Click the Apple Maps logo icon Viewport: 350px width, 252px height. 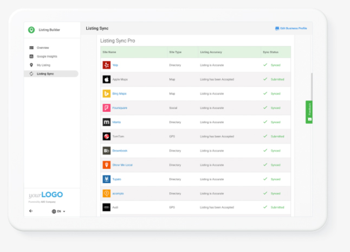pyautogui.click(x=107, y=79)
